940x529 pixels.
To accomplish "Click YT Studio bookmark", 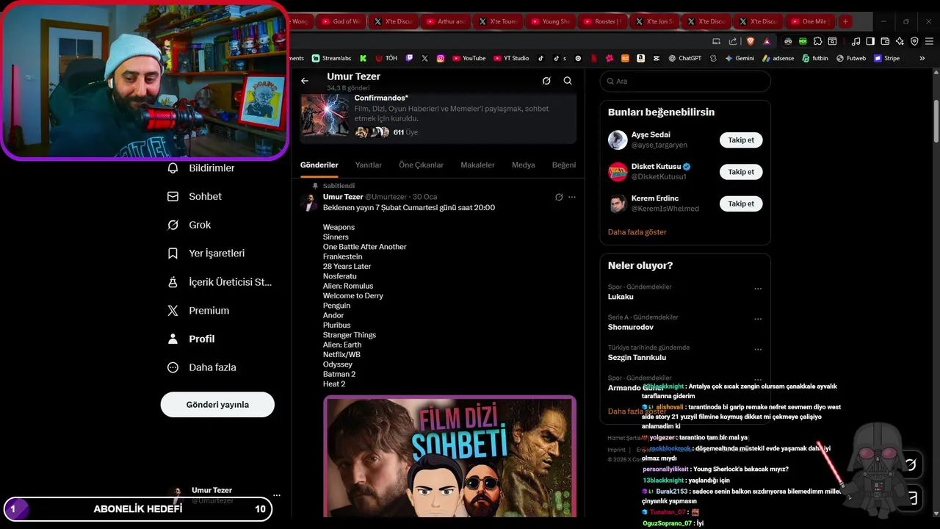I will pos(511,58).
